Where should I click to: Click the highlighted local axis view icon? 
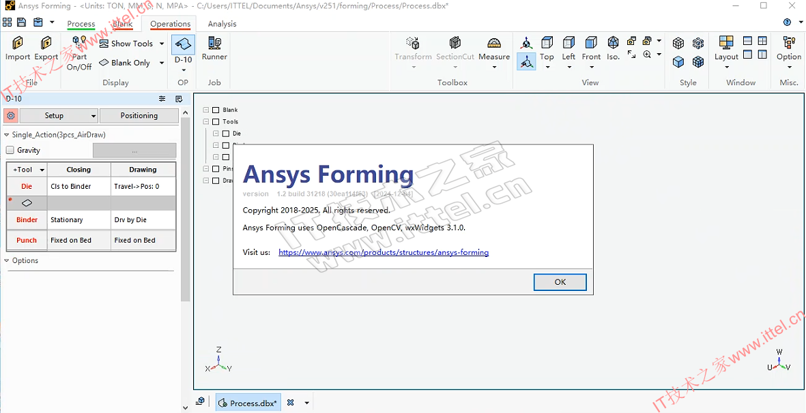526,61
